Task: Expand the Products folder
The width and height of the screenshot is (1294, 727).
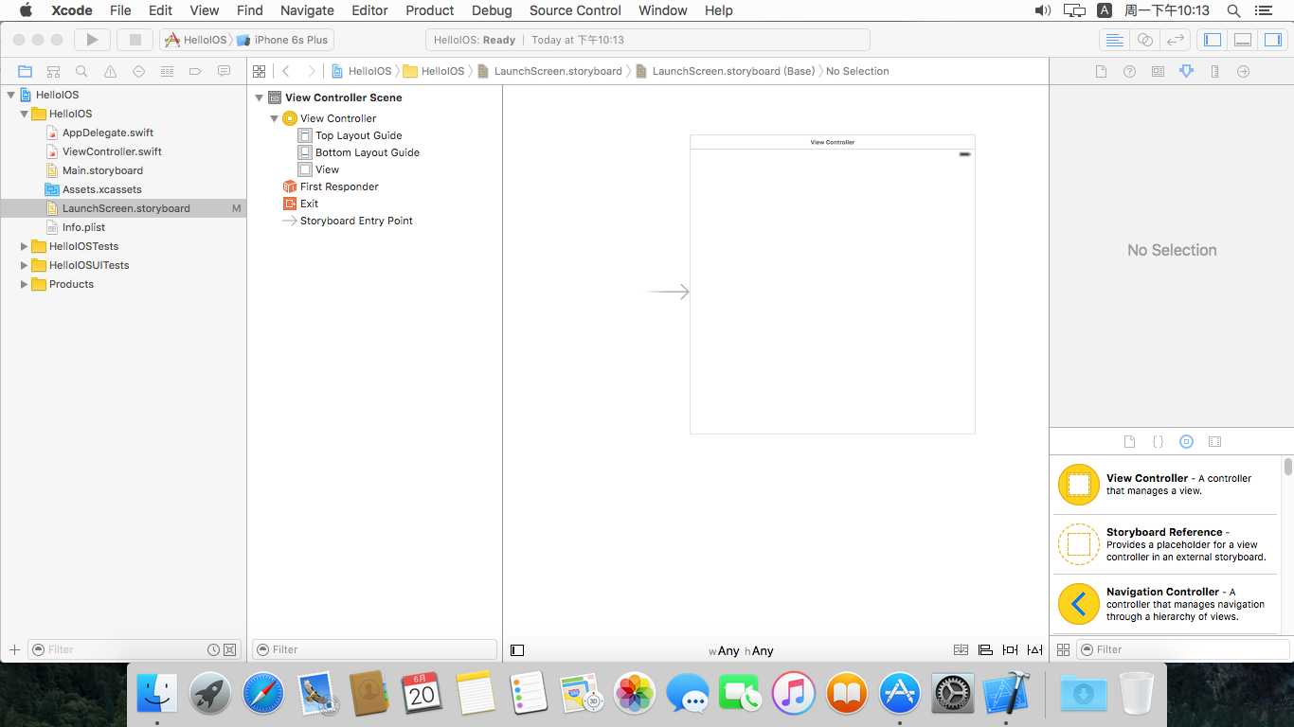Action: [x=25, y=284]
